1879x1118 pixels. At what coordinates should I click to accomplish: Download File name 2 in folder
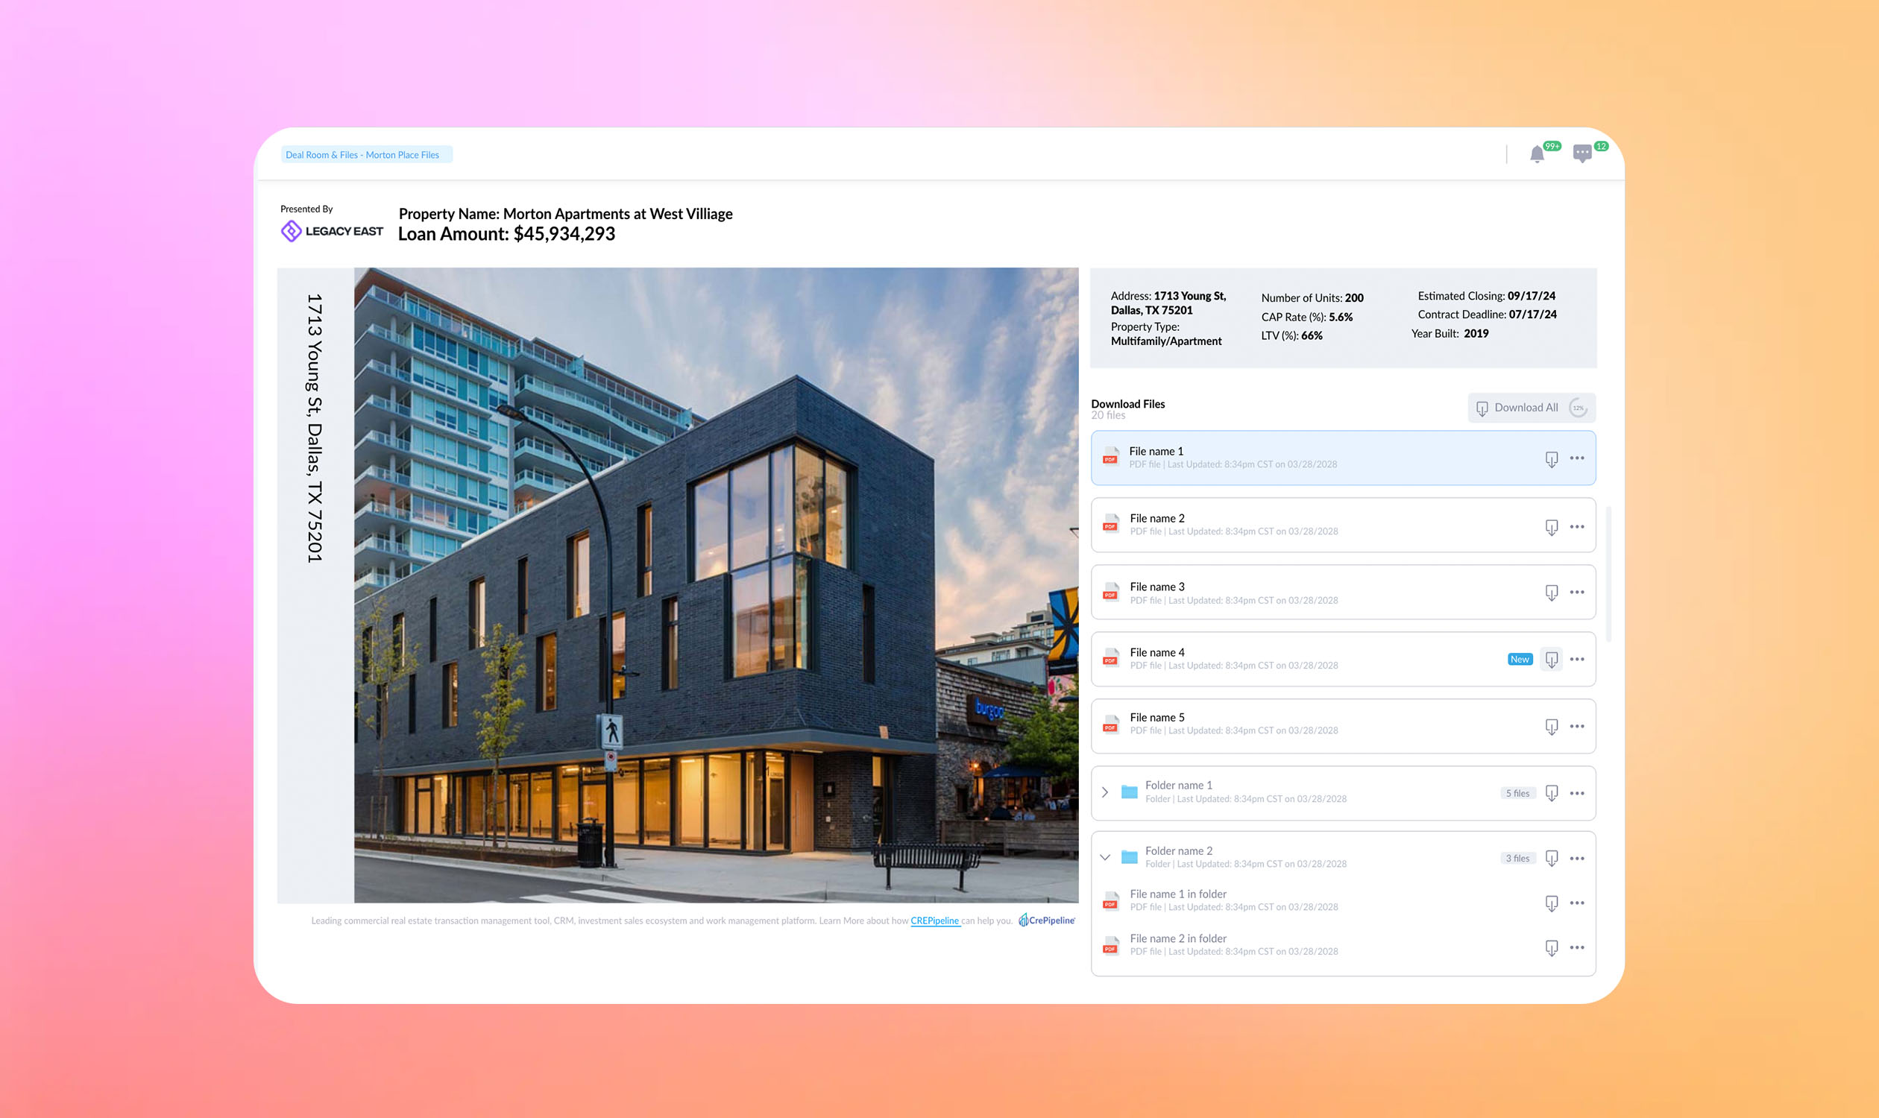[1551, 948]
